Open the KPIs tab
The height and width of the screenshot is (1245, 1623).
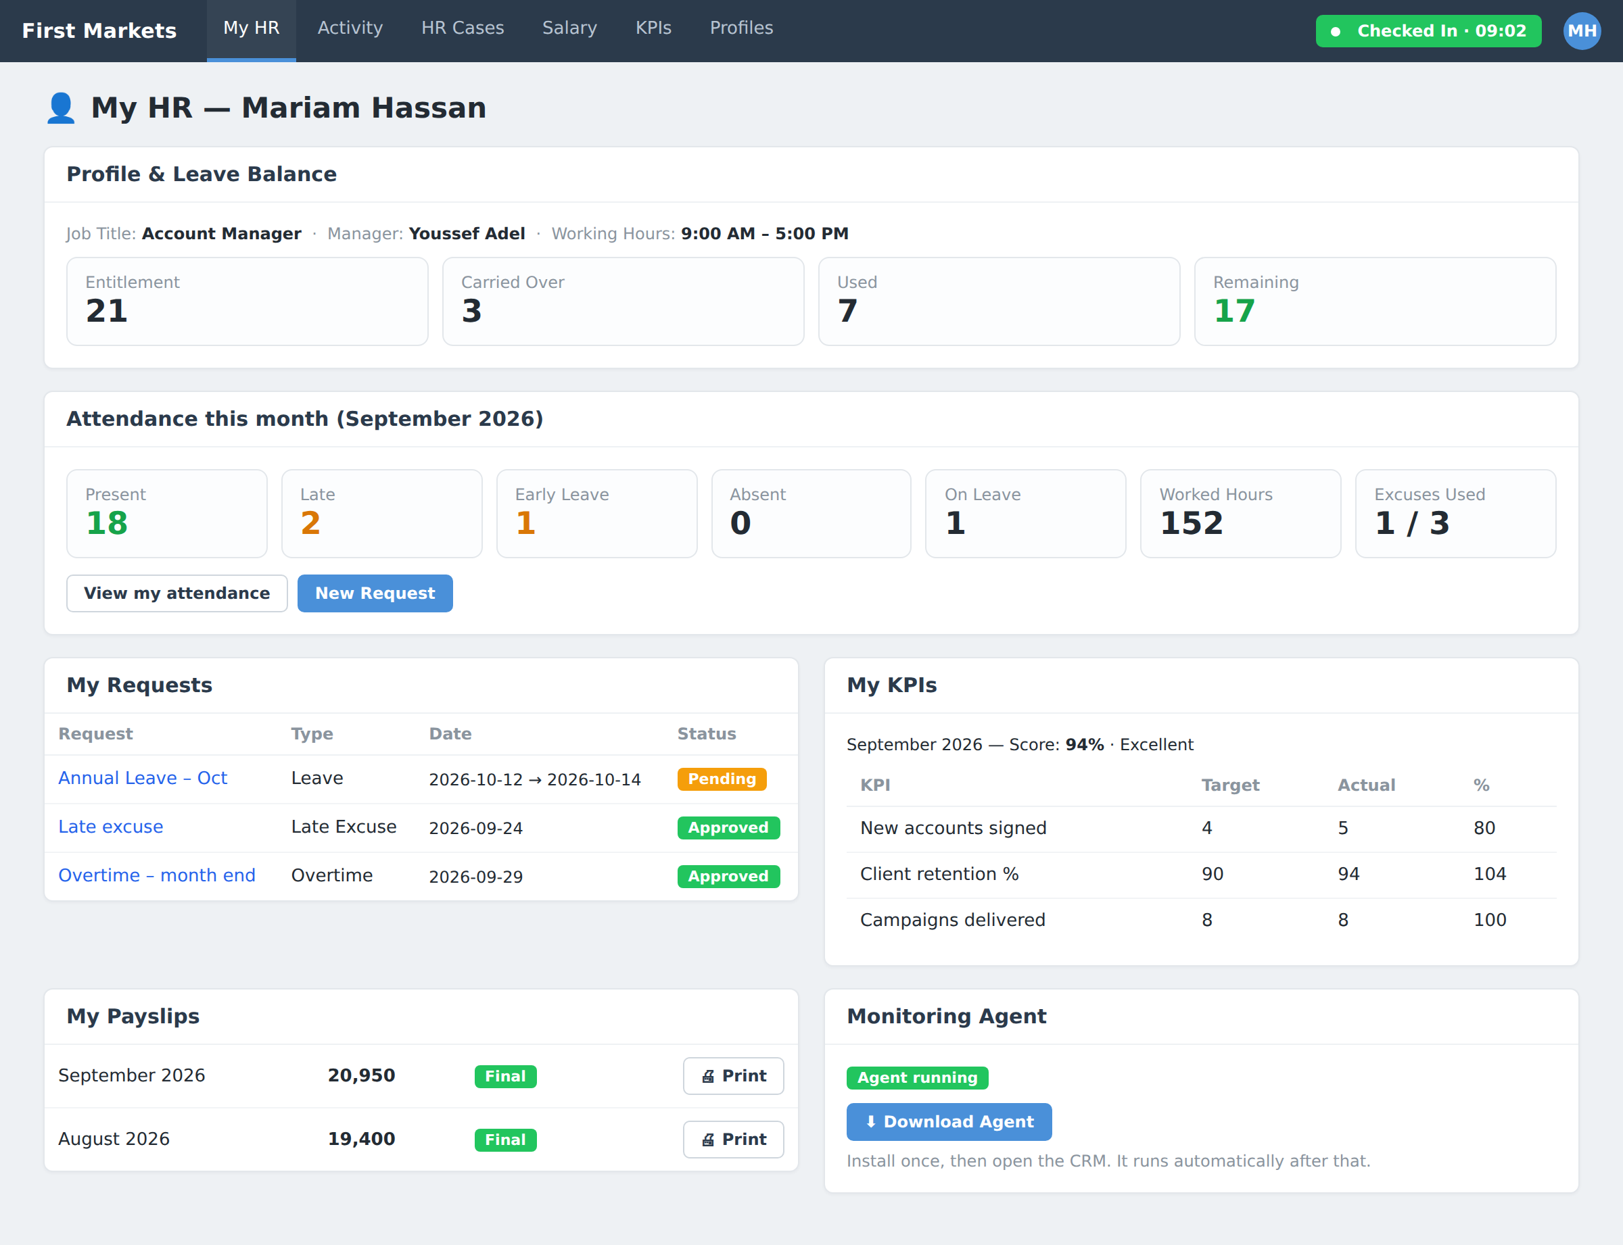653,30
